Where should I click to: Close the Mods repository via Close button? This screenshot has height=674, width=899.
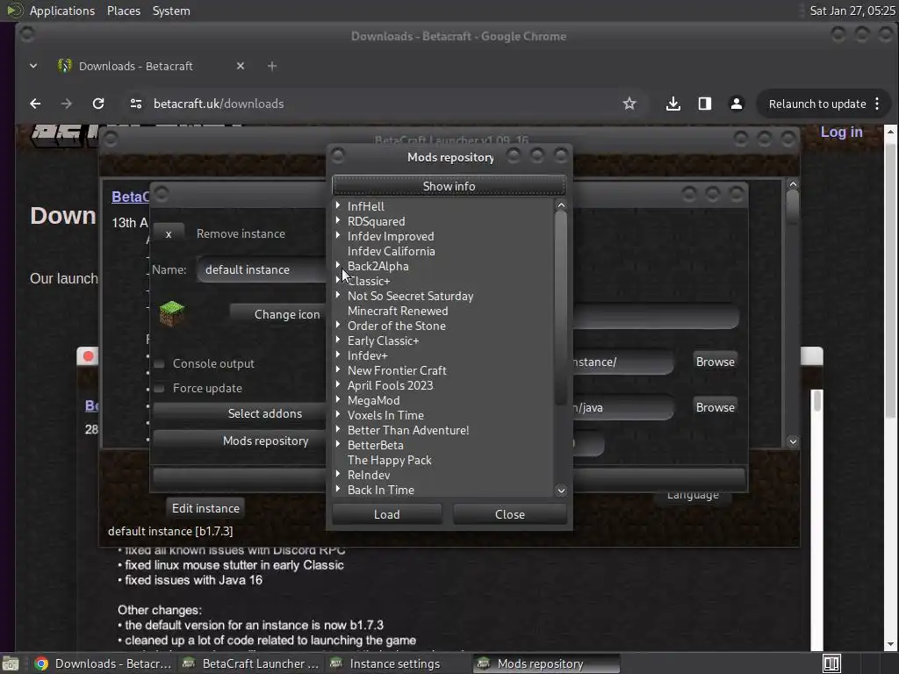[510, 514]
